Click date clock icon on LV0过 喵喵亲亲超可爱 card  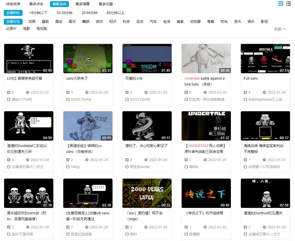pos(28,92)
